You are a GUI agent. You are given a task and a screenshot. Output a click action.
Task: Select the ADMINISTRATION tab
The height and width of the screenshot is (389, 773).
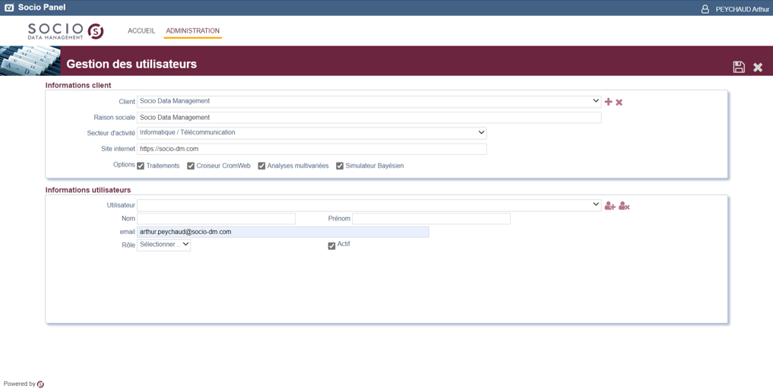(193, 30)
